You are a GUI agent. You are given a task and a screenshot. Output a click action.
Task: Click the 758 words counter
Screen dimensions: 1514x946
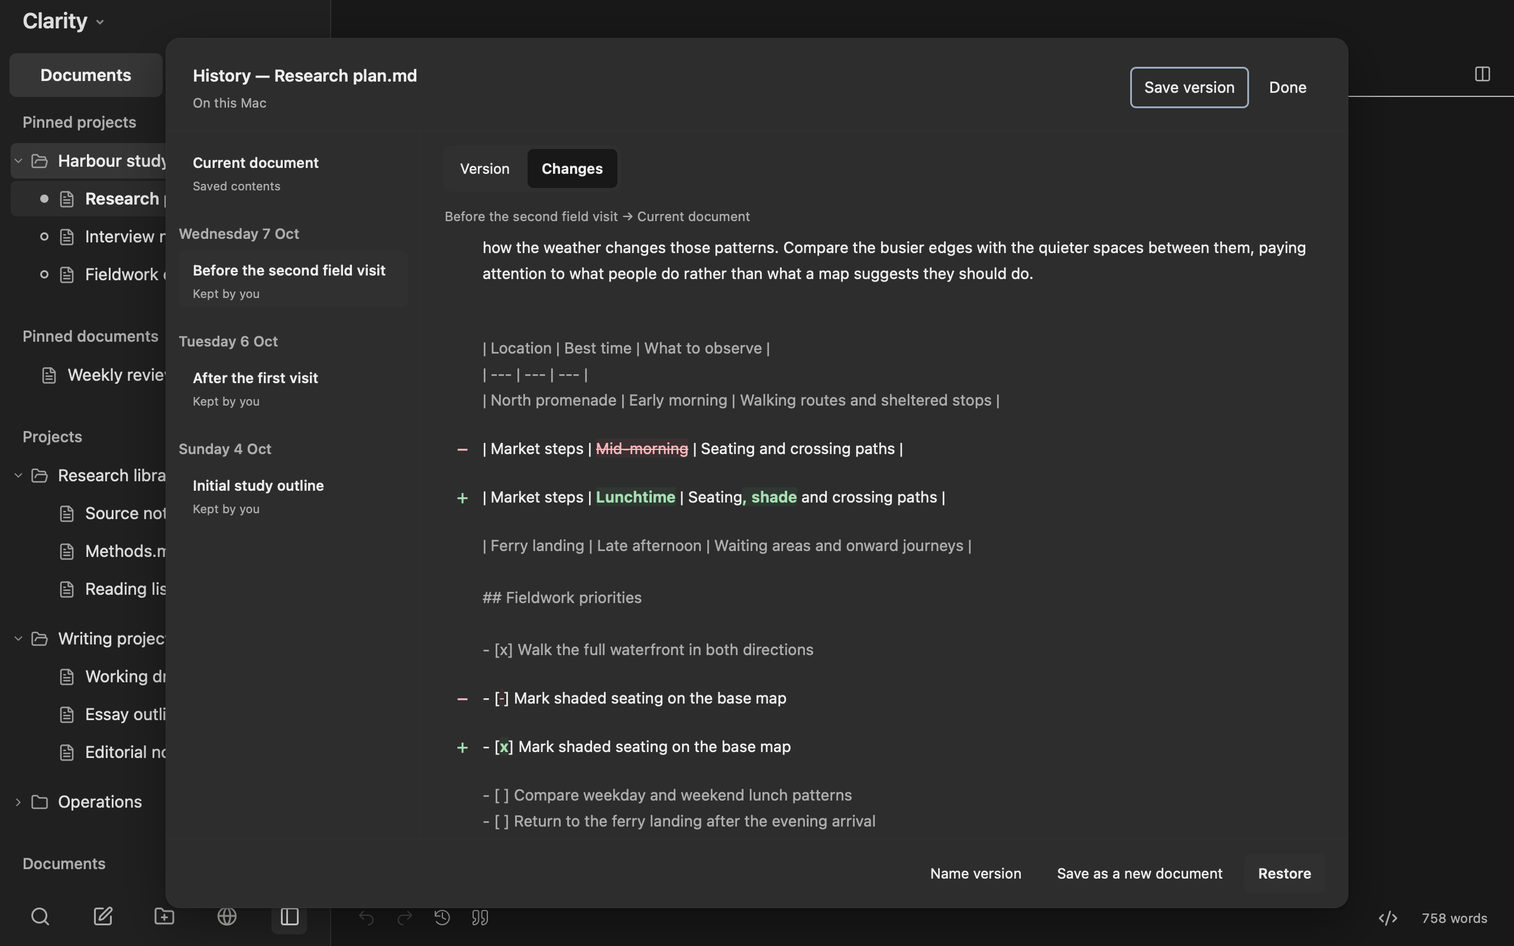1454,918
